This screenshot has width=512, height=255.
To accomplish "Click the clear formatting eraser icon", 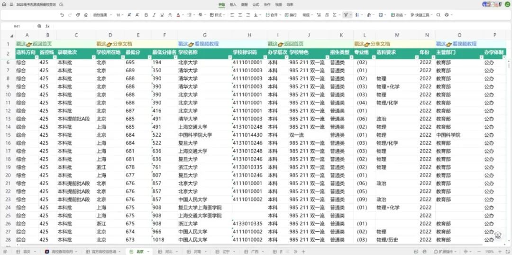I will (85, 15).
